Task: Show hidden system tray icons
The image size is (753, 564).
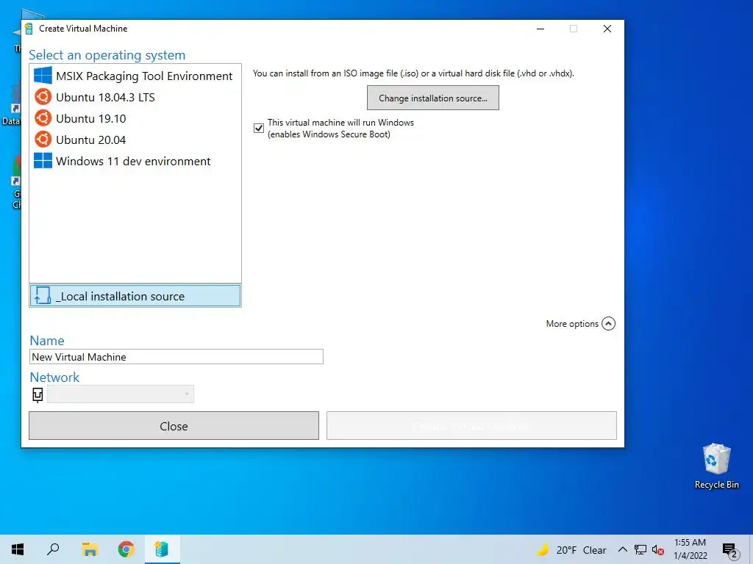Action: (x=622, y=549)
